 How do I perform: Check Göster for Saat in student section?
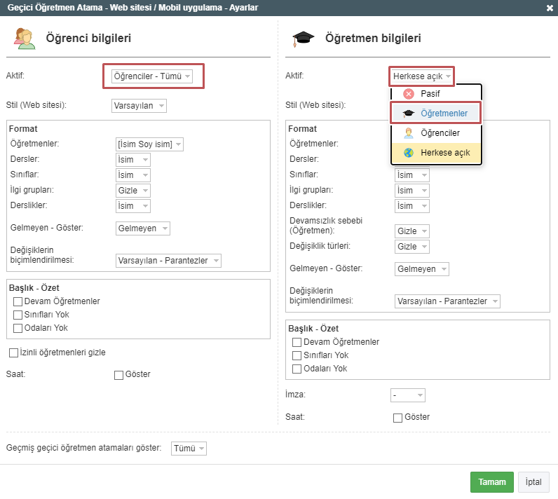pos(119,375)
